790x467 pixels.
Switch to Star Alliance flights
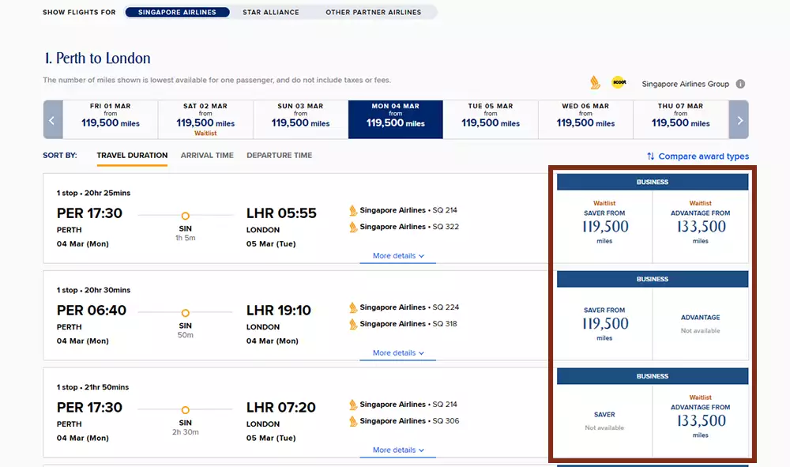(271, 13)
